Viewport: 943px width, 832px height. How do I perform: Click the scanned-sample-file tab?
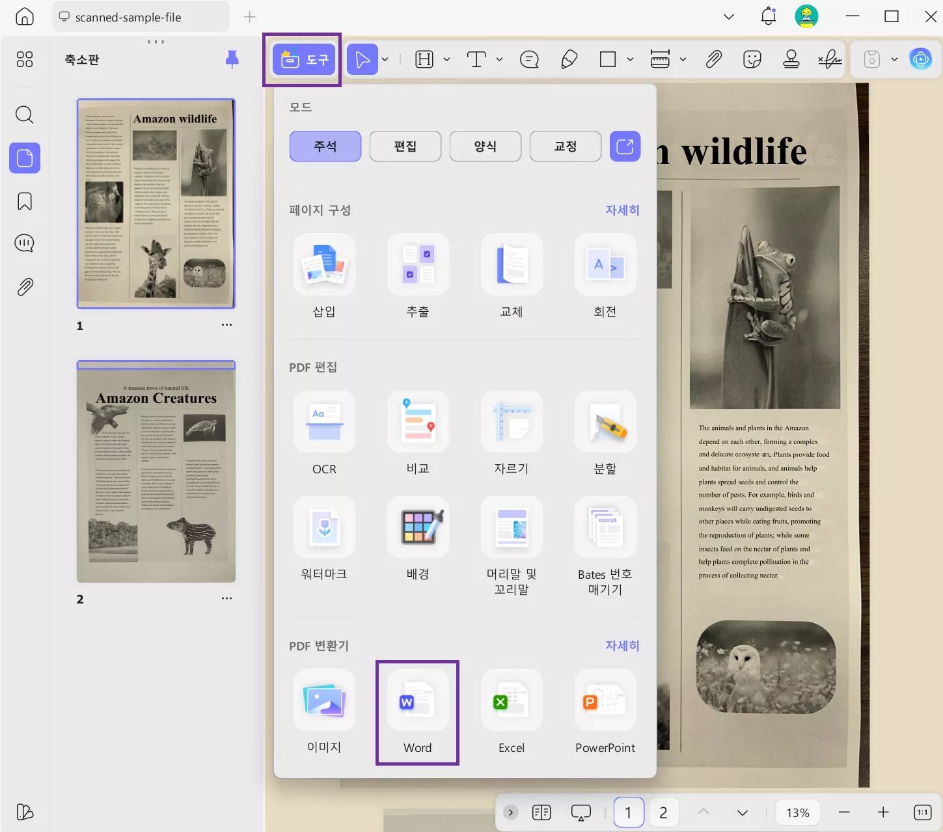pyautogui.click(x=140, y=17)
